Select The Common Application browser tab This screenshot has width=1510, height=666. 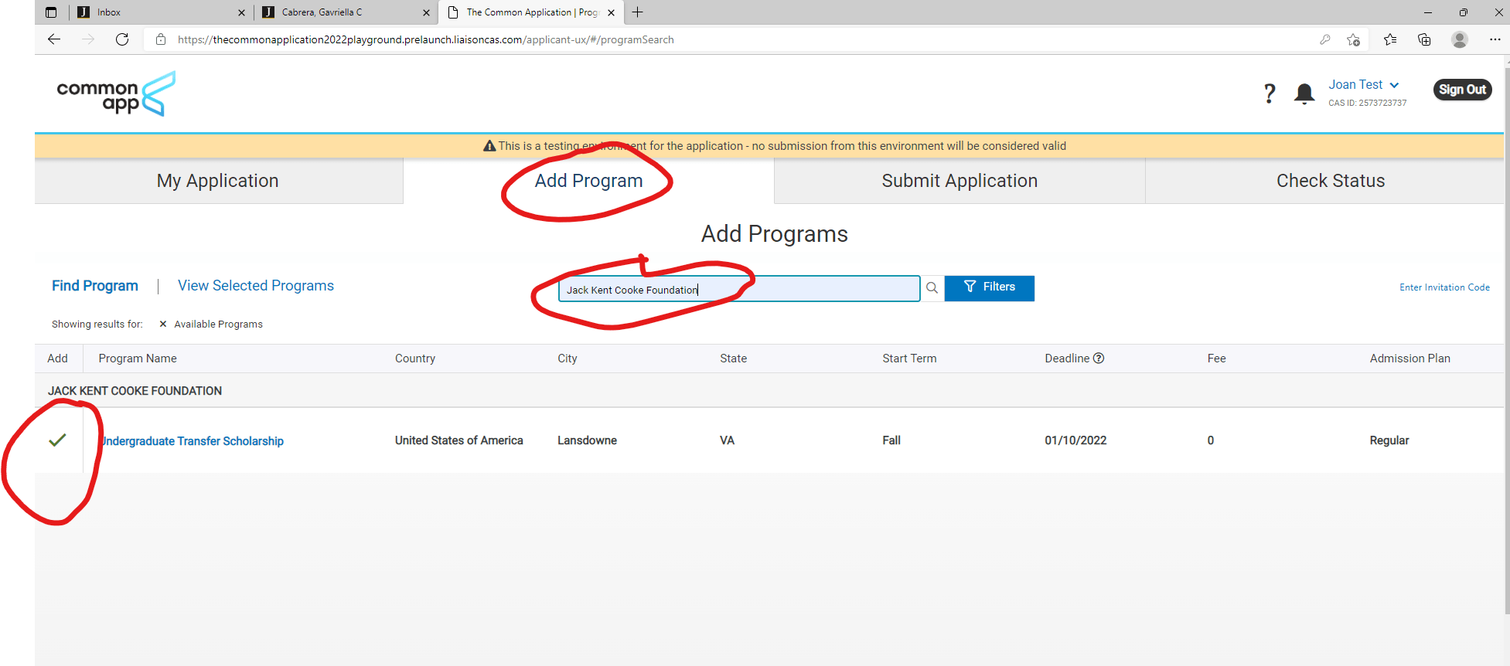tap(530, 12)
